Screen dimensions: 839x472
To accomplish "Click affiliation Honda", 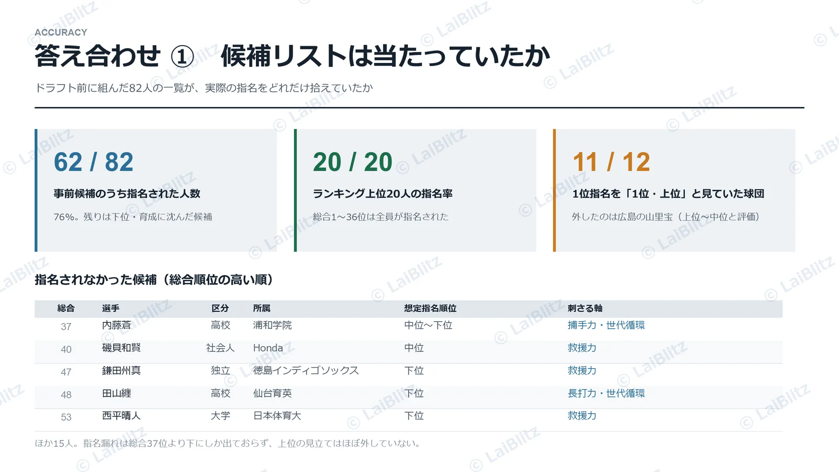I will (268, 348).
